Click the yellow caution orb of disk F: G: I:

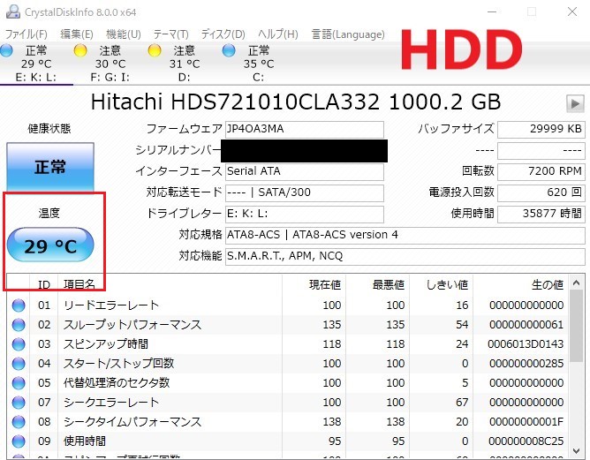click(x=80, y=50)
